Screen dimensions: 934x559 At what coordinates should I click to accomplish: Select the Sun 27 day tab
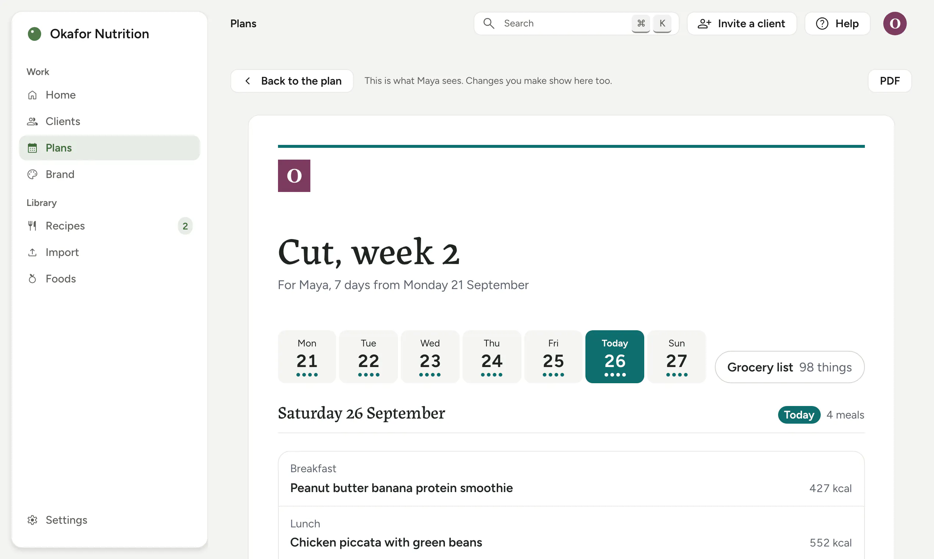point(676,357)
